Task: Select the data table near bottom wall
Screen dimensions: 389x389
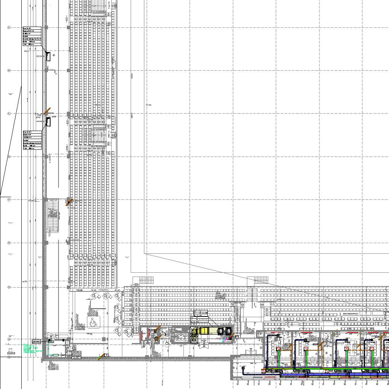Action: coord(76,355)
